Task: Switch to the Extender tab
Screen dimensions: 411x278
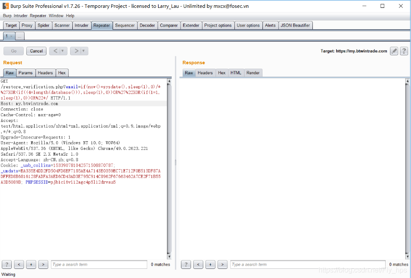Action: pos(191,25)
